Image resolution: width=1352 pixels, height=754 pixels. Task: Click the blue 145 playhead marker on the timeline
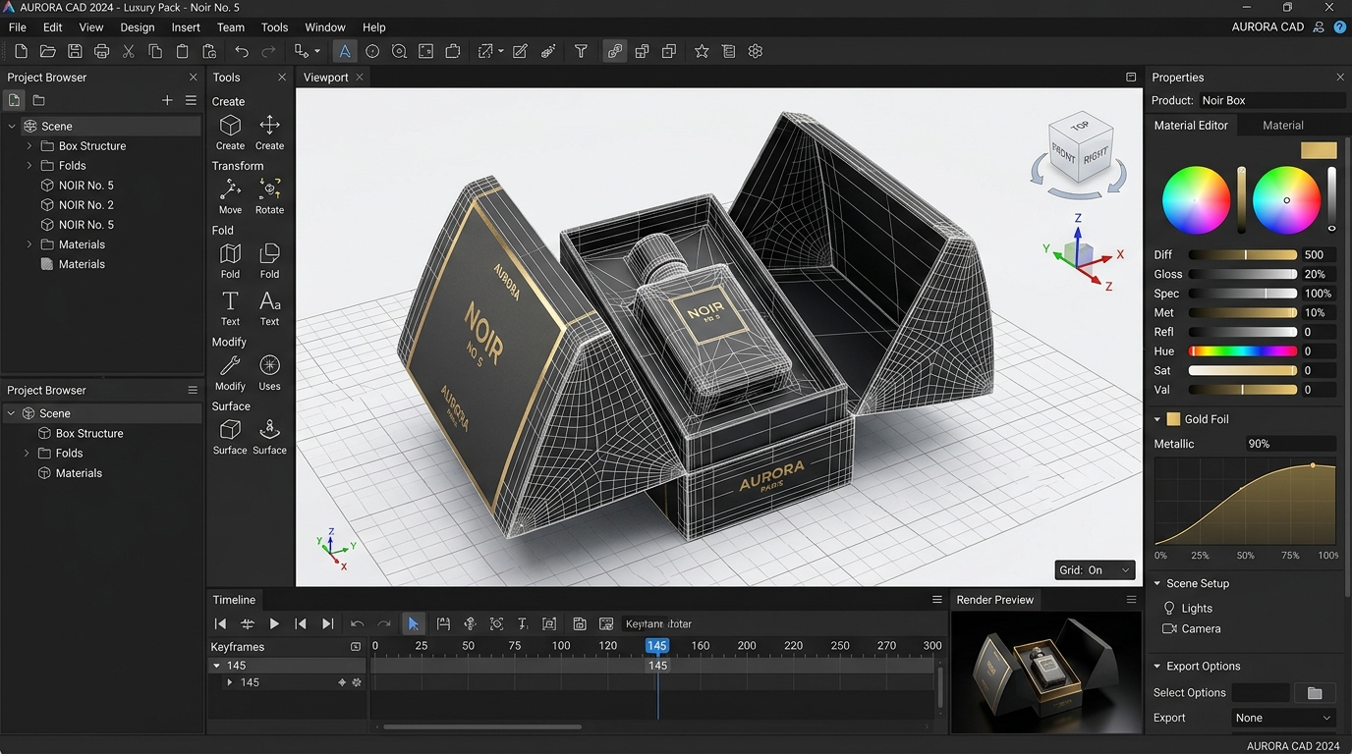[x=657, y=645]
